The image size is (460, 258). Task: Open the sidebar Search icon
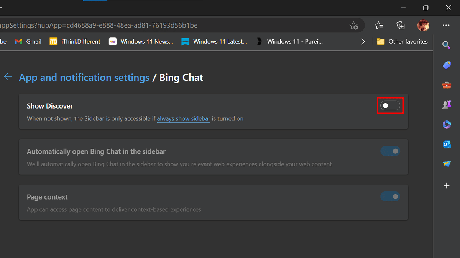pyautogui.click(x=446, y=45)
